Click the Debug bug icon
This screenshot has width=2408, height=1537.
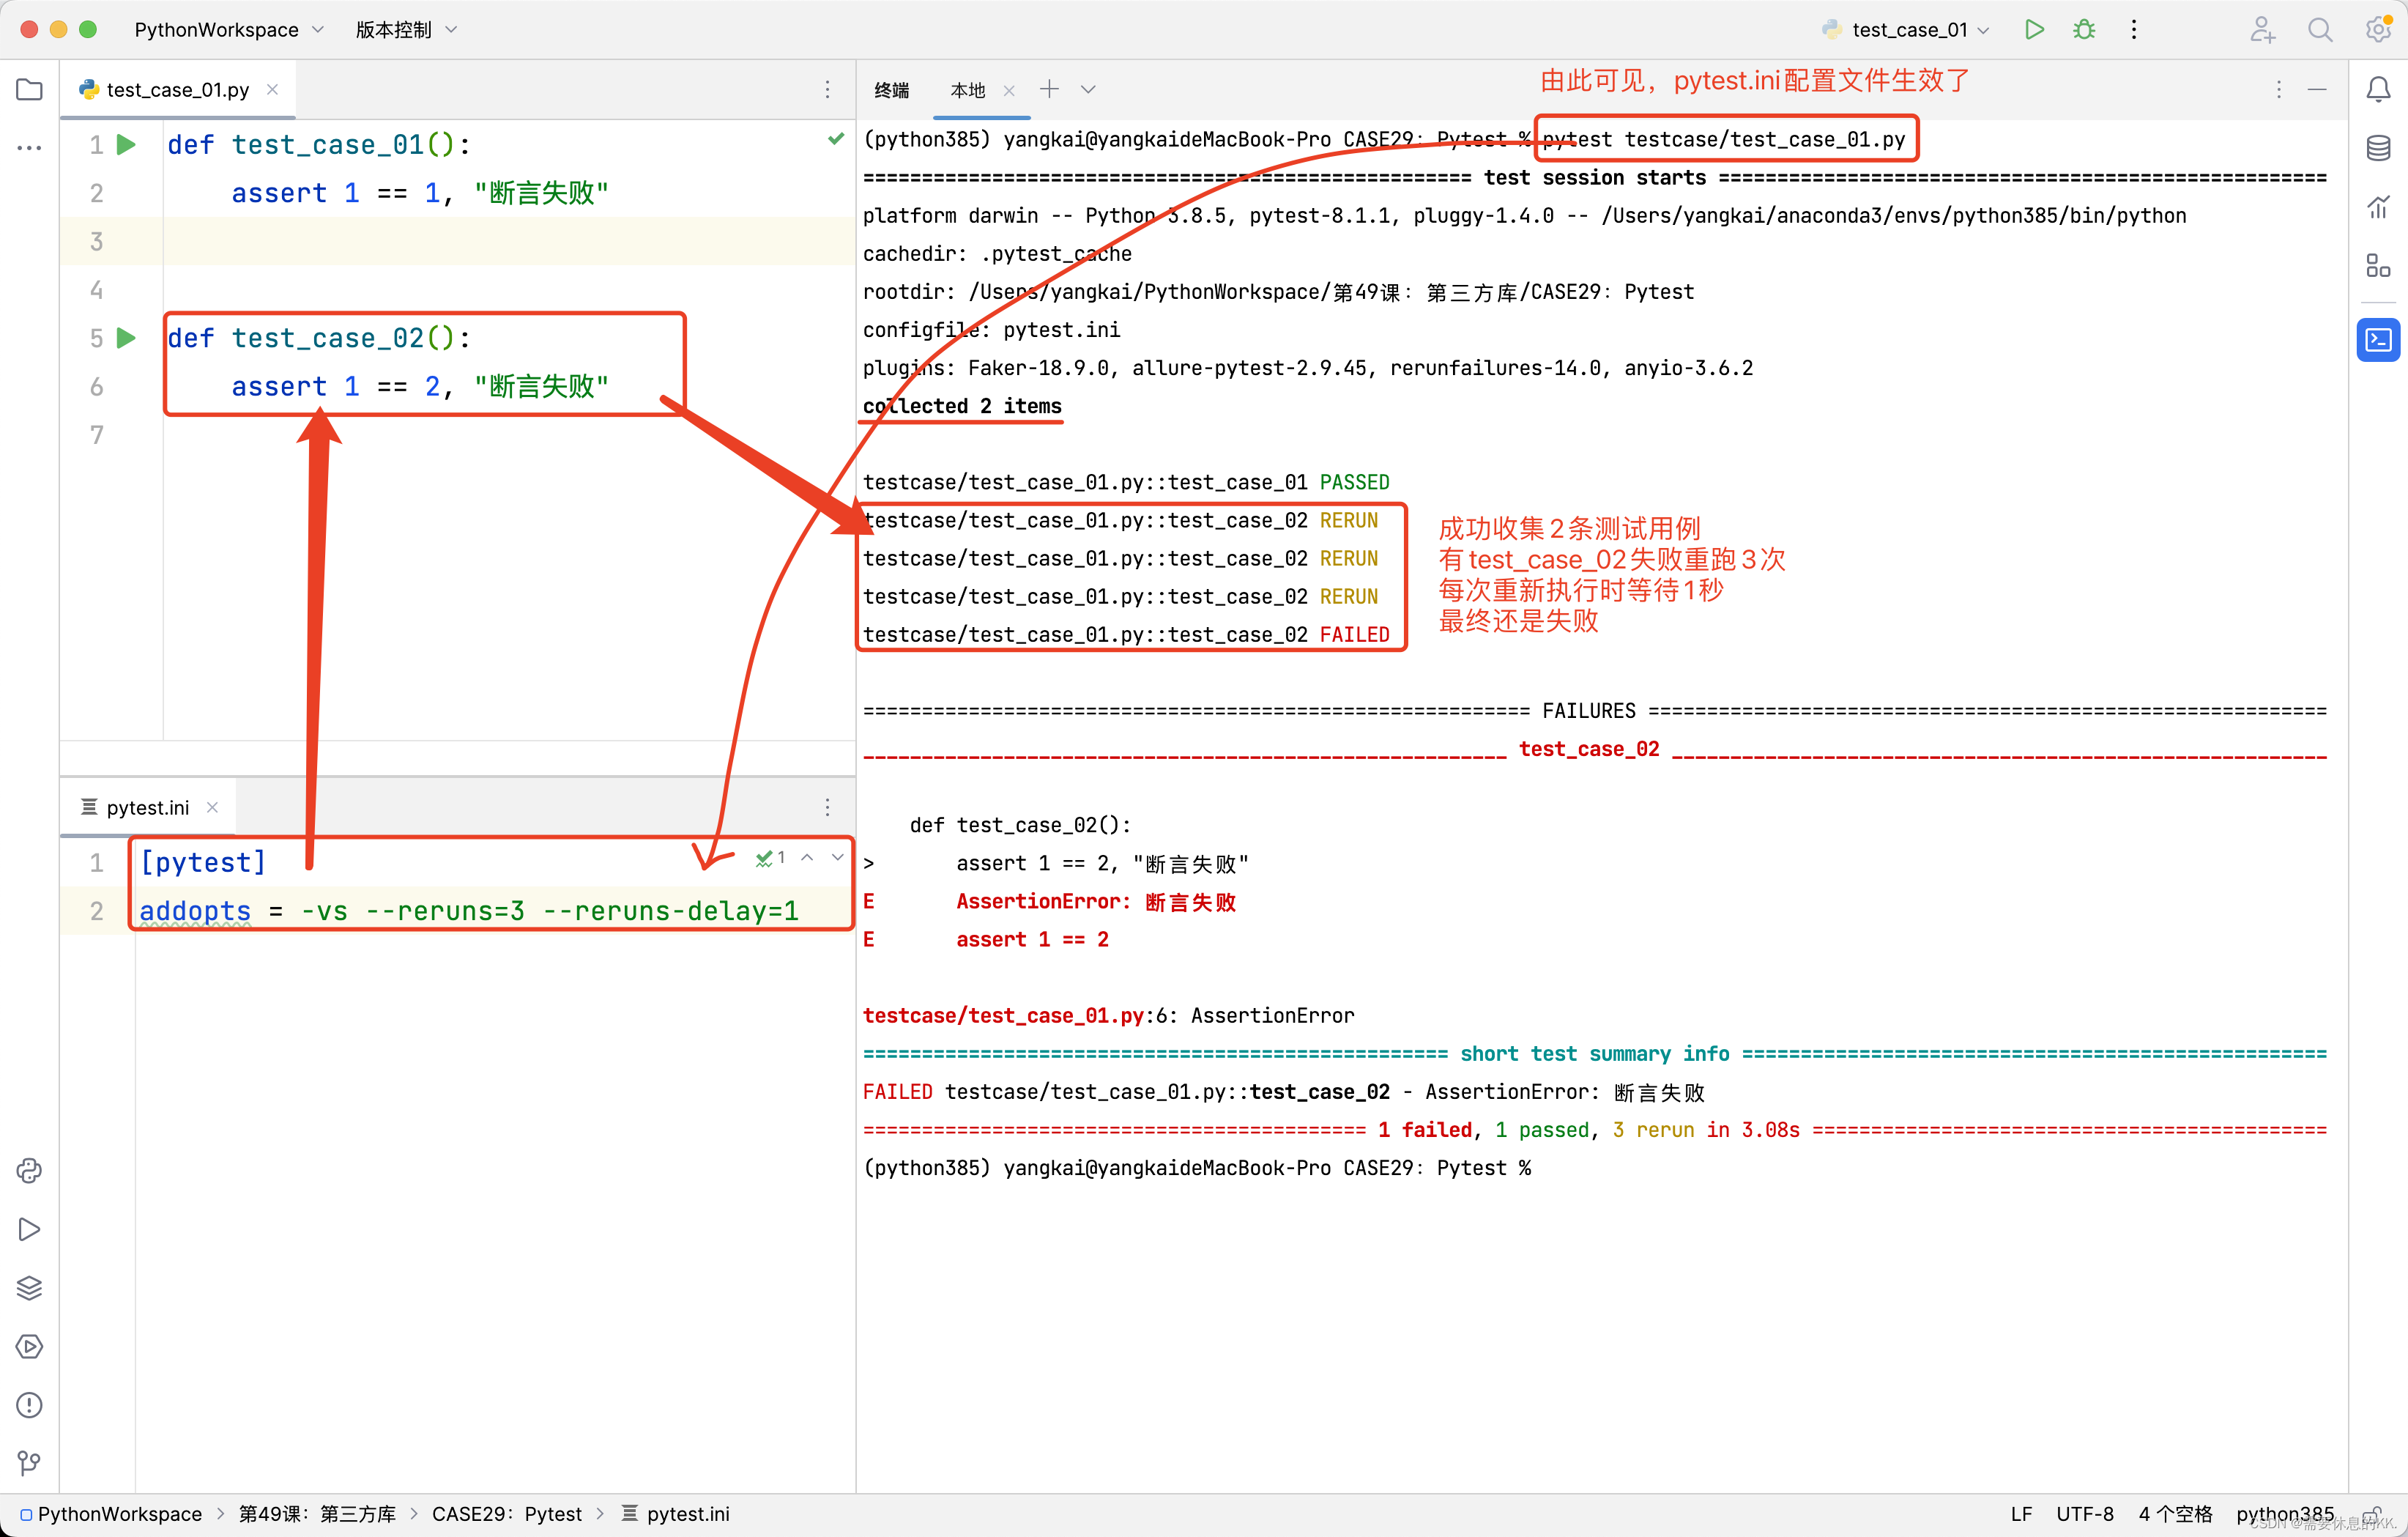2084,29
